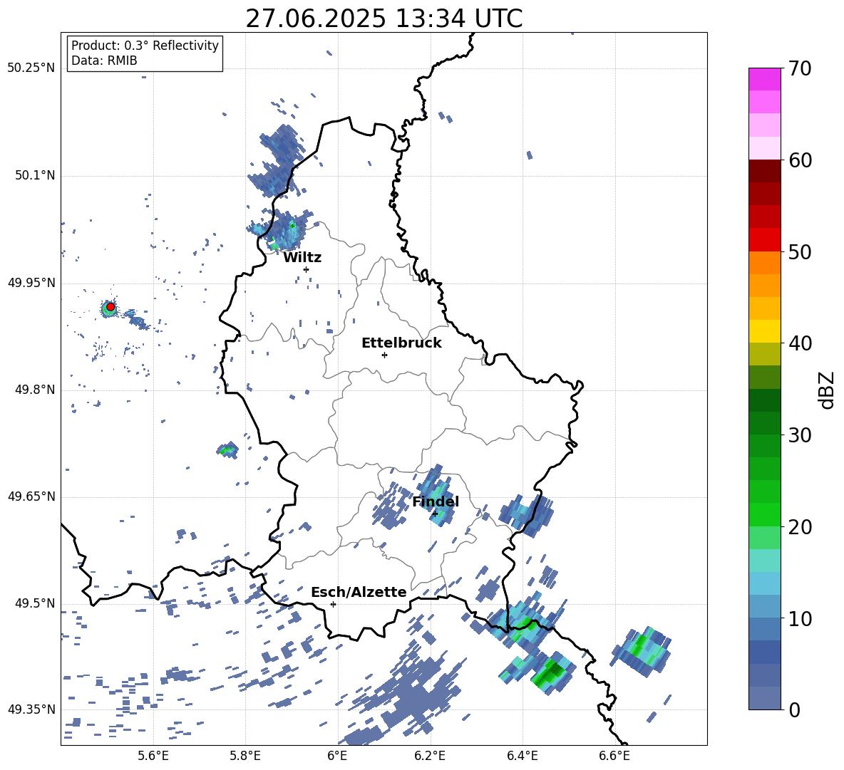Click the dBZ colorbar axis label
Screen dimensions: 844x770
coord(828,390)
